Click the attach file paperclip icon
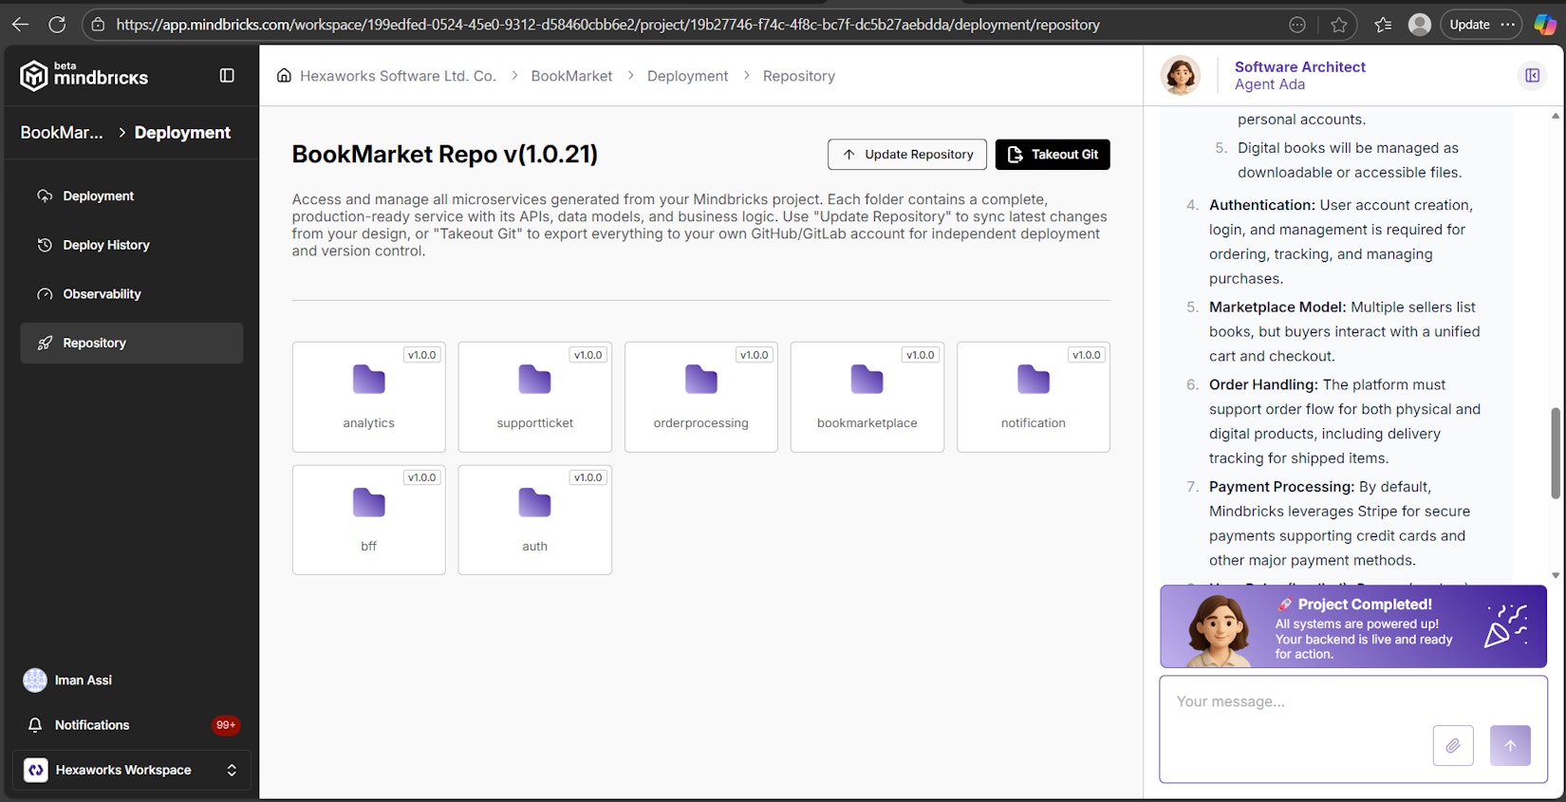The image size is (1566, 802). click(1452, 745)
